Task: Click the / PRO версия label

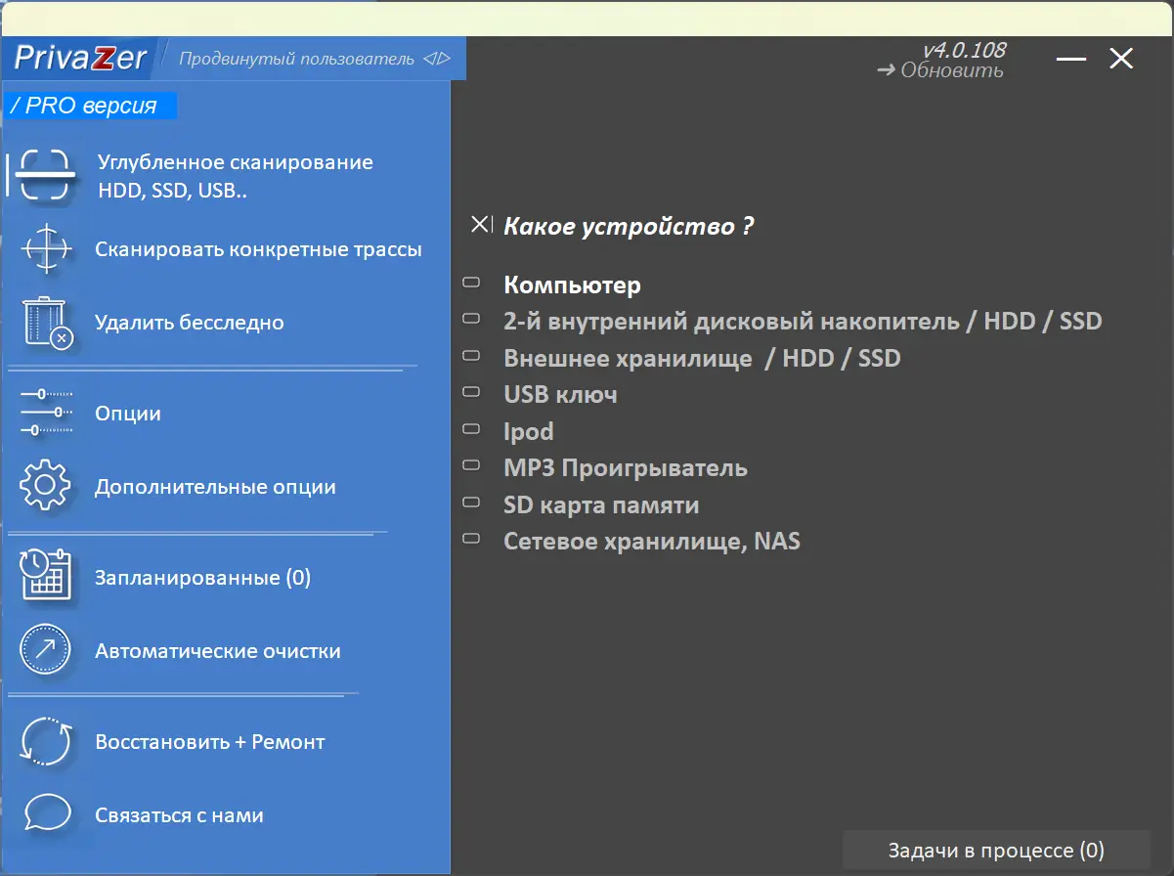Action: pos(91,106)
